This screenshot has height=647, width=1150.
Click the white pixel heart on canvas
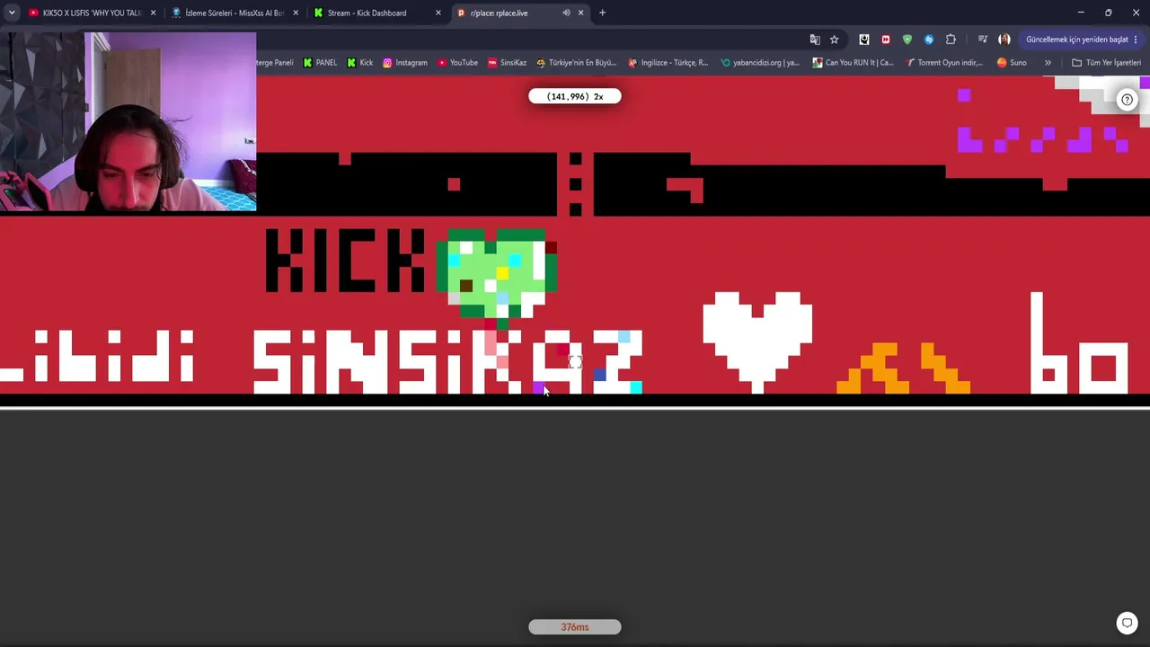pos(757,341)
